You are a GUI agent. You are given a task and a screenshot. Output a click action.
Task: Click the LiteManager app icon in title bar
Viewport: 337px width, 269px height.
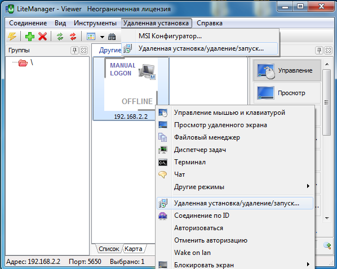tap(10, 9)
